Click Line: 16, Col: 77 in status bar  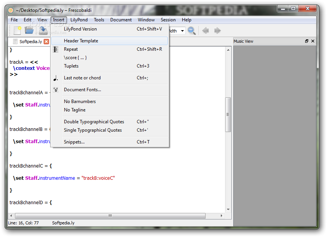(x=23, y=223)
